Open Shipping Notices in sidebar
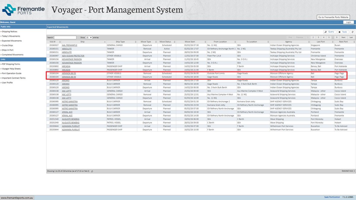The height and width of the screenshot is (200, 356). (9, 31)
